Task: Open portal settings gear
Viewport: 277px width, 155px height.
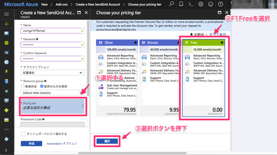Action: 201,4
